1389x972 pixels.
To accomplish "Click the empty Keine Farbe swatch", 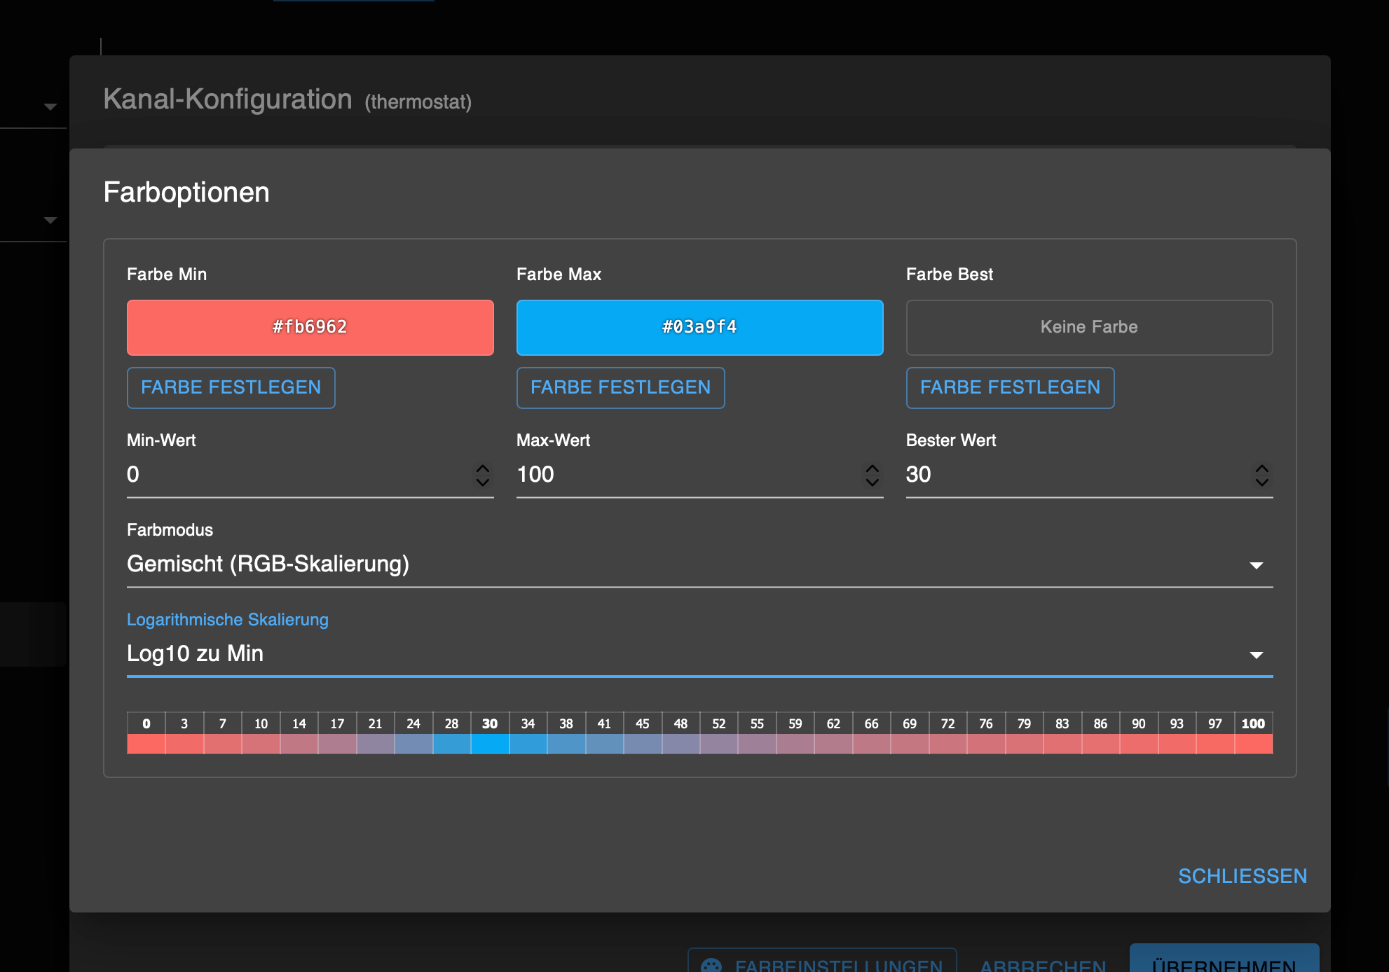I will 1089,327.
